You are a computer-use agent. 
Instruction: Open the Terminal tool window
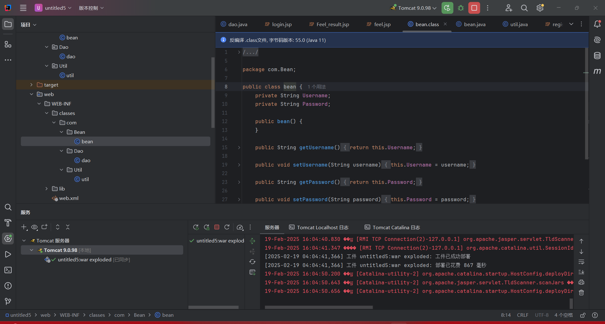pyautogui.click(x=8, y=270)
